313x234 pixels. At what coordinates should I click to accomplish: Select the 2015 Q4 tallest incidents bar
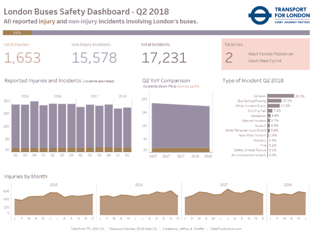coord(34,127)
